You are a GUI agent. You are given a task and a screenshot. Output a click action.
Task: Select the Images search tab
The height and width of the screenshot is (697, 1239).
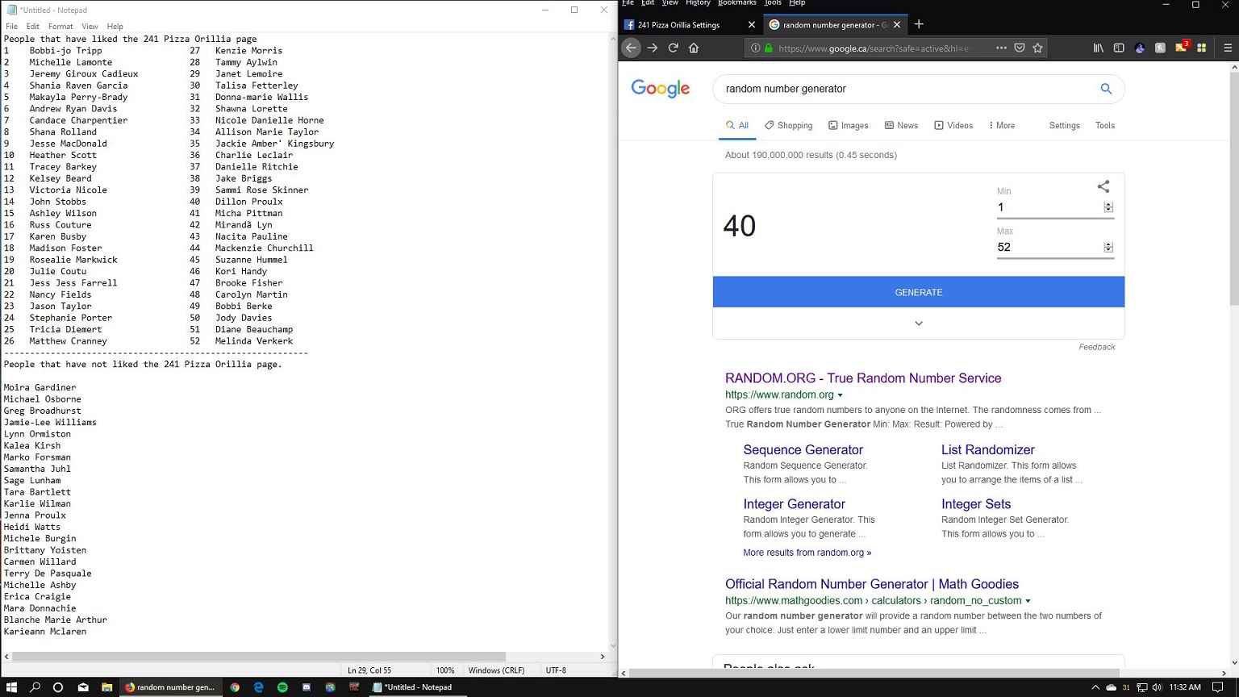point(847,126)
